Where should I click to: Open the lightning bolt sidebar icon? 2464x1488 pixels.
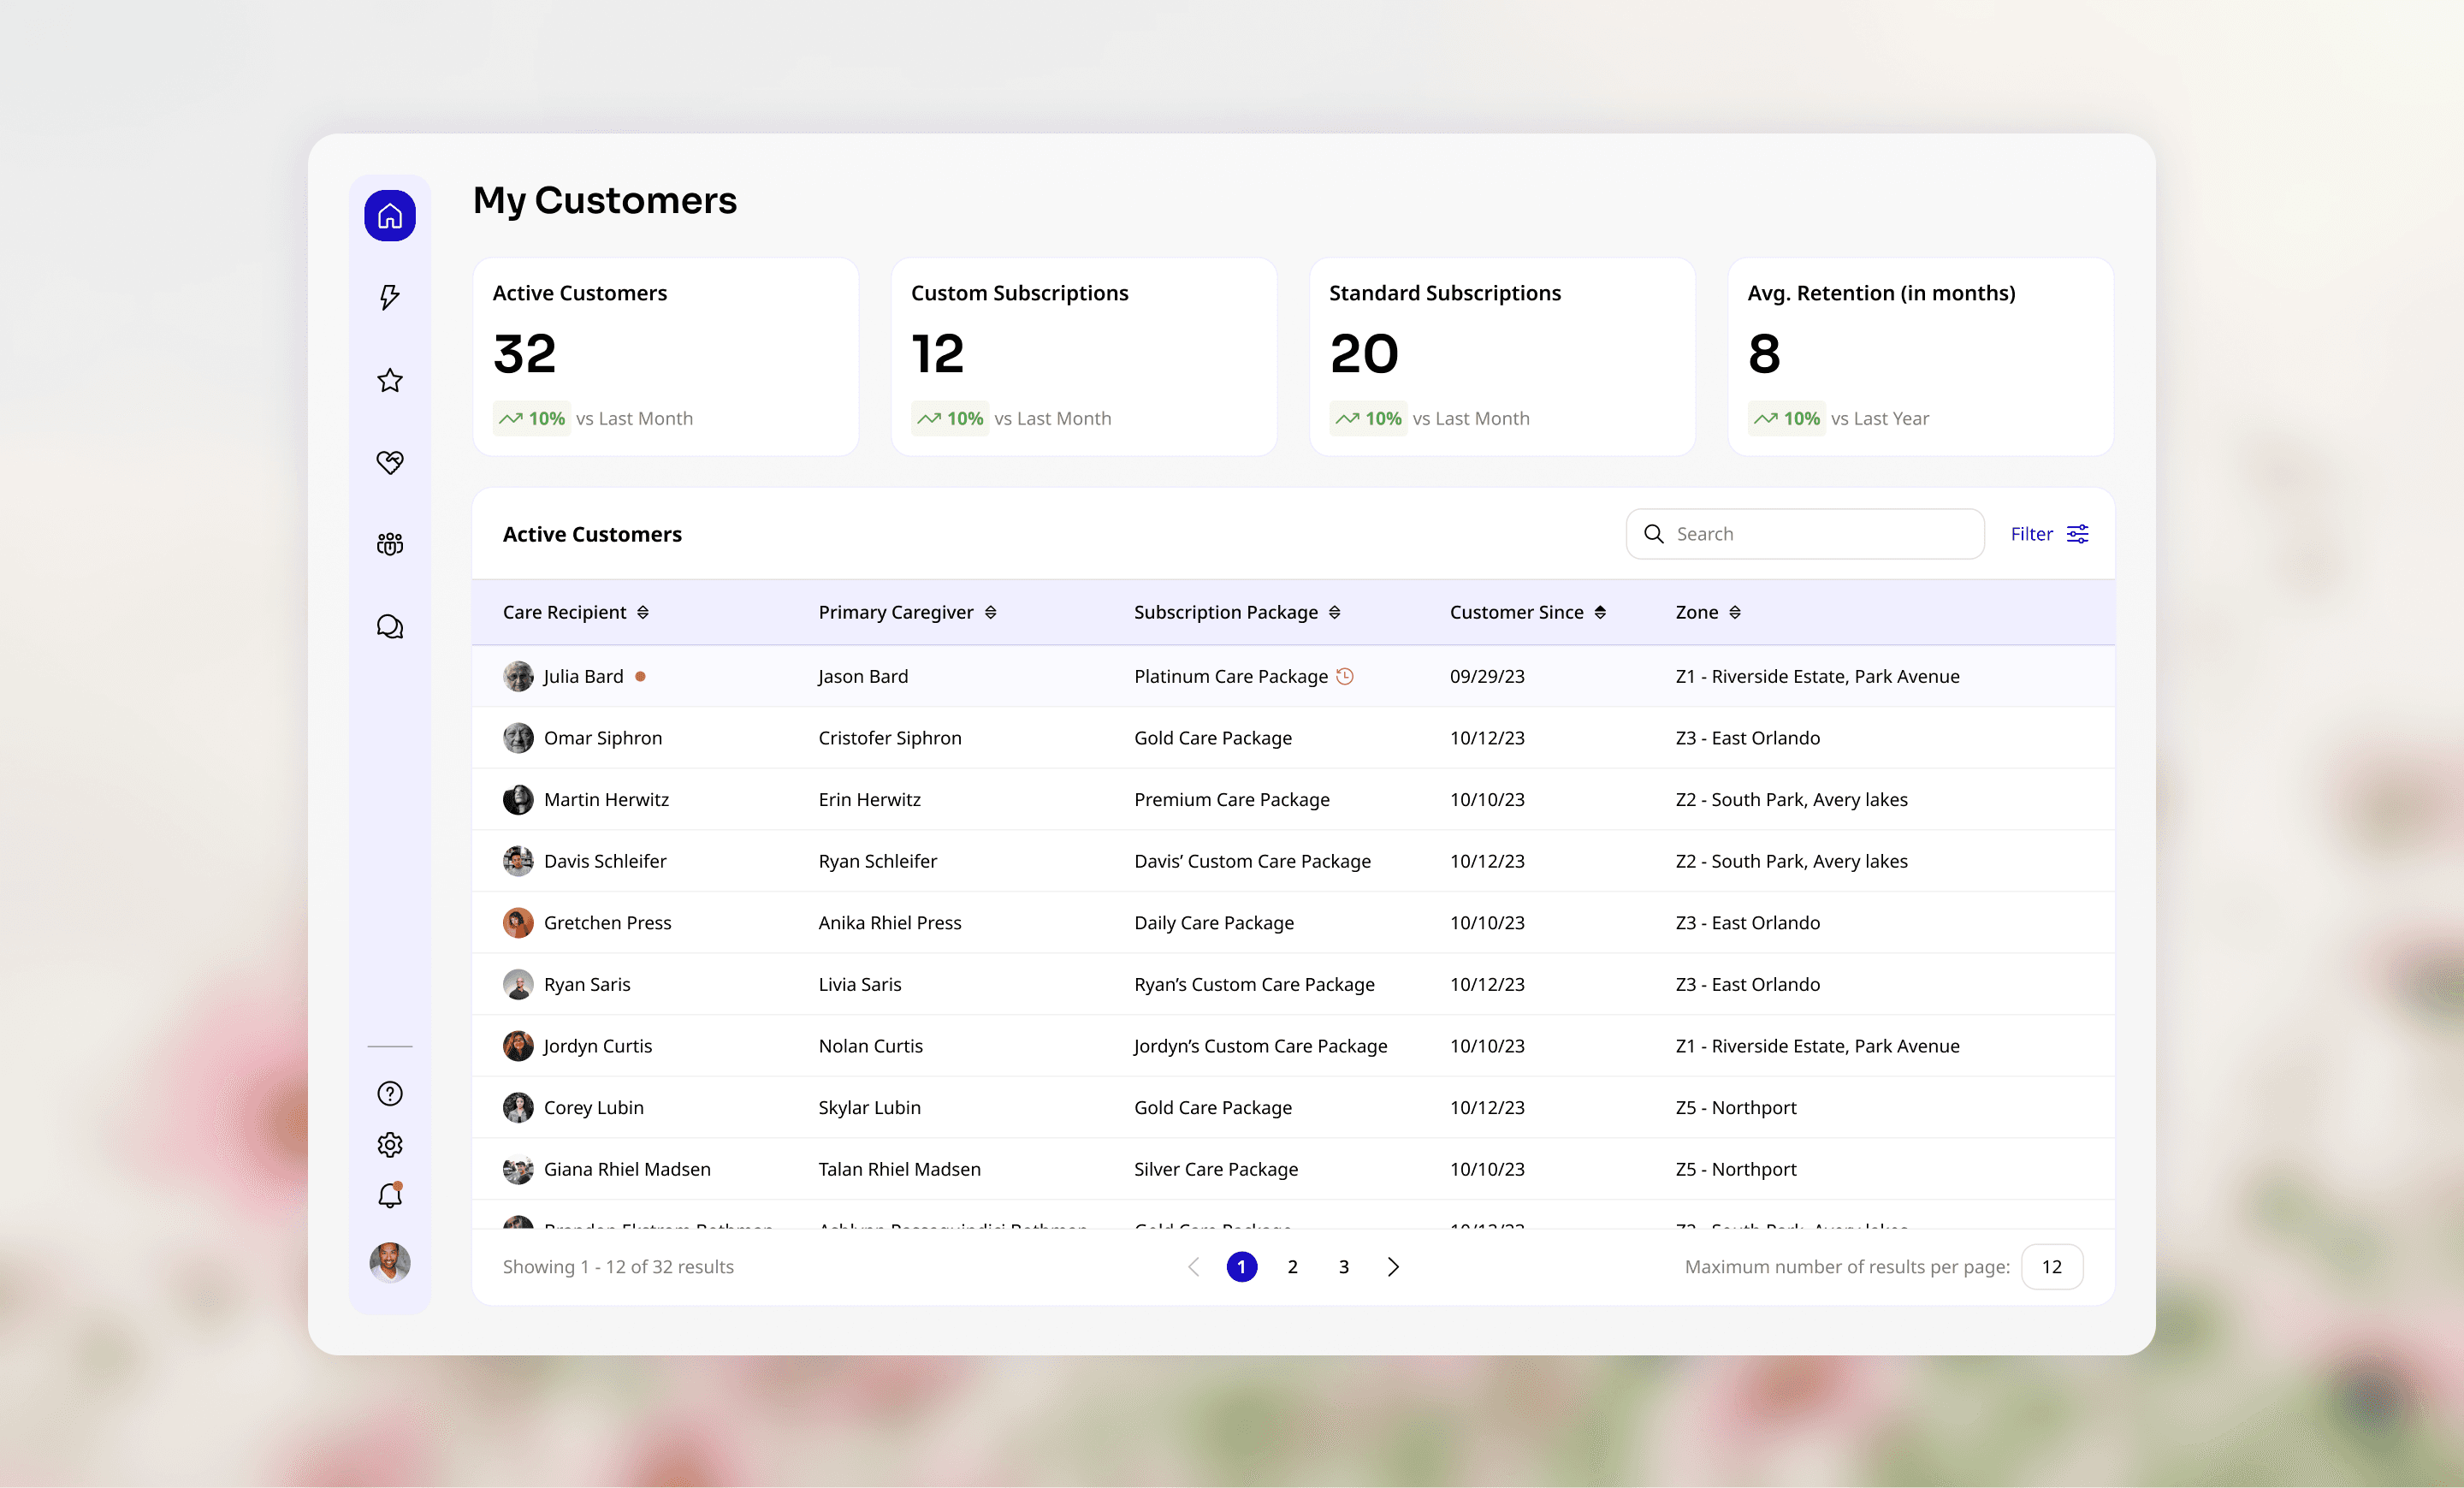(390, 297)
